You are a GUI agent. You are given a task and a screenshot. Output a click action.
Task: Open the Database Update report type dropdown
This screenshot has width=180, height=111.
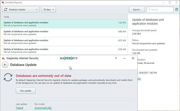20,9
